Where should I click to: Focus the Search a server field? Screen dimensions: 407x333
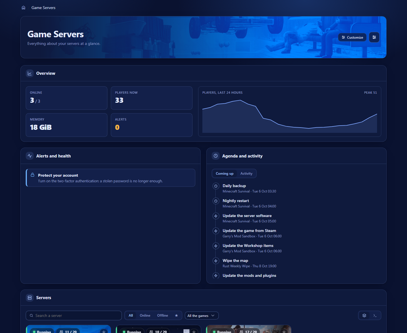pos(74,316)
